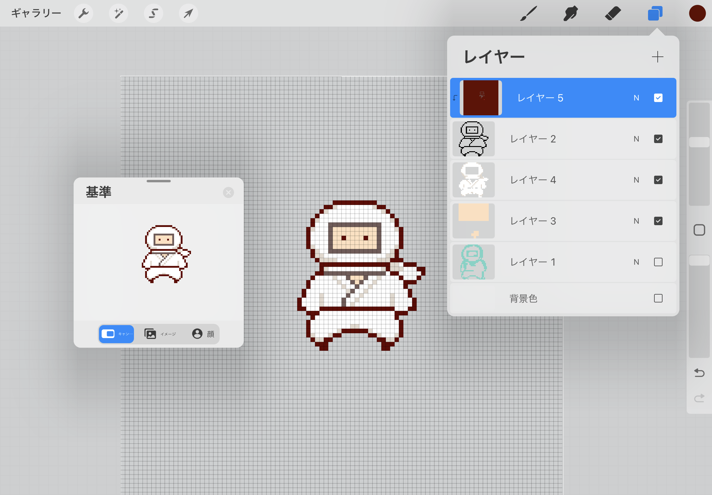Select the Eraser tool
Screen dimensions: 712x495
[613, 13]
